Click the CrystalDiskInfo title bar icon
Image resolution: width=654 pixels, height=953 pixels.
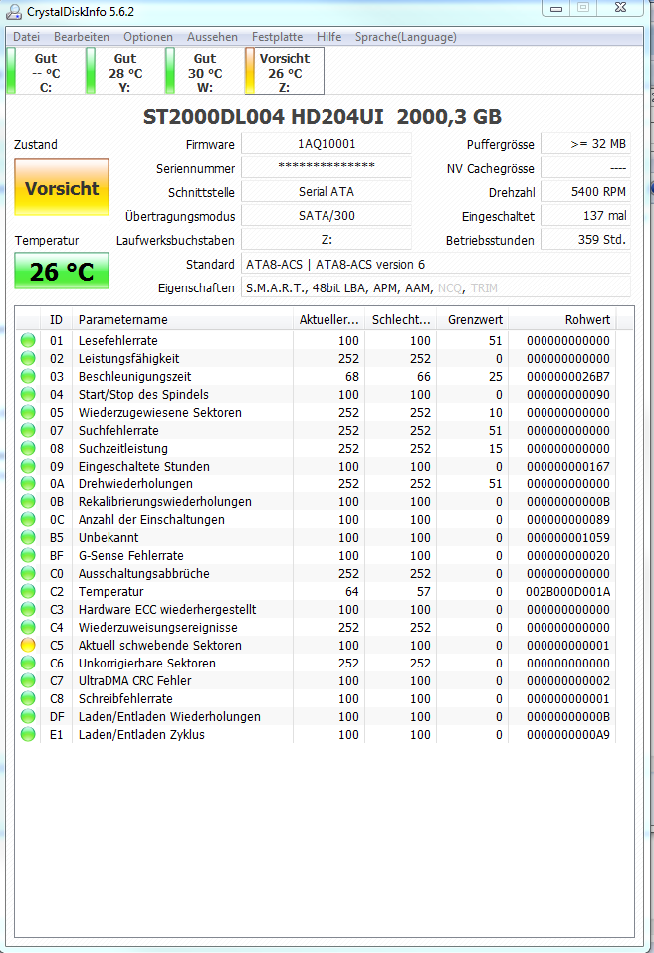(13, 11)
